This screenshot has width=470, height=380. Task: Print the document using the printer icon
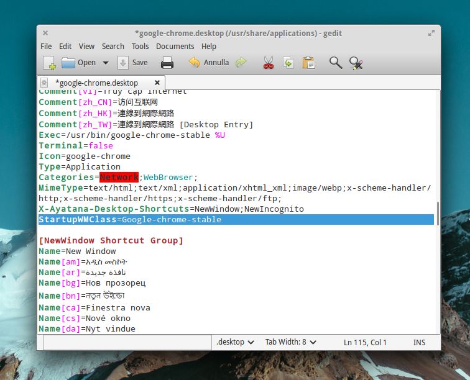[x=167, y=63]
